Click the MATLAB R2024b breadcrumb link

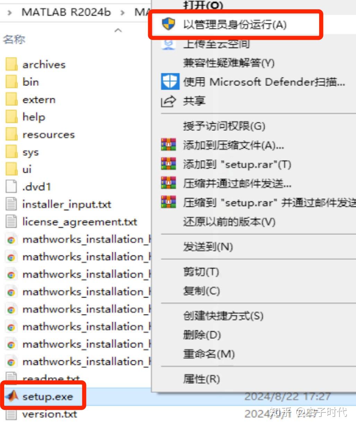(x=66, y=11)
